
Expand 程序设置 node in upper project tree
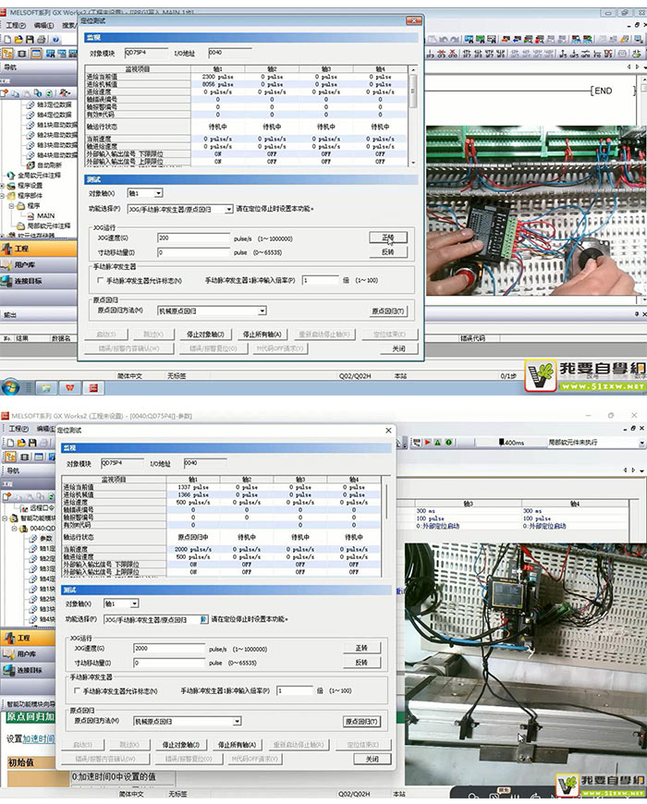(x=3, y=186)
